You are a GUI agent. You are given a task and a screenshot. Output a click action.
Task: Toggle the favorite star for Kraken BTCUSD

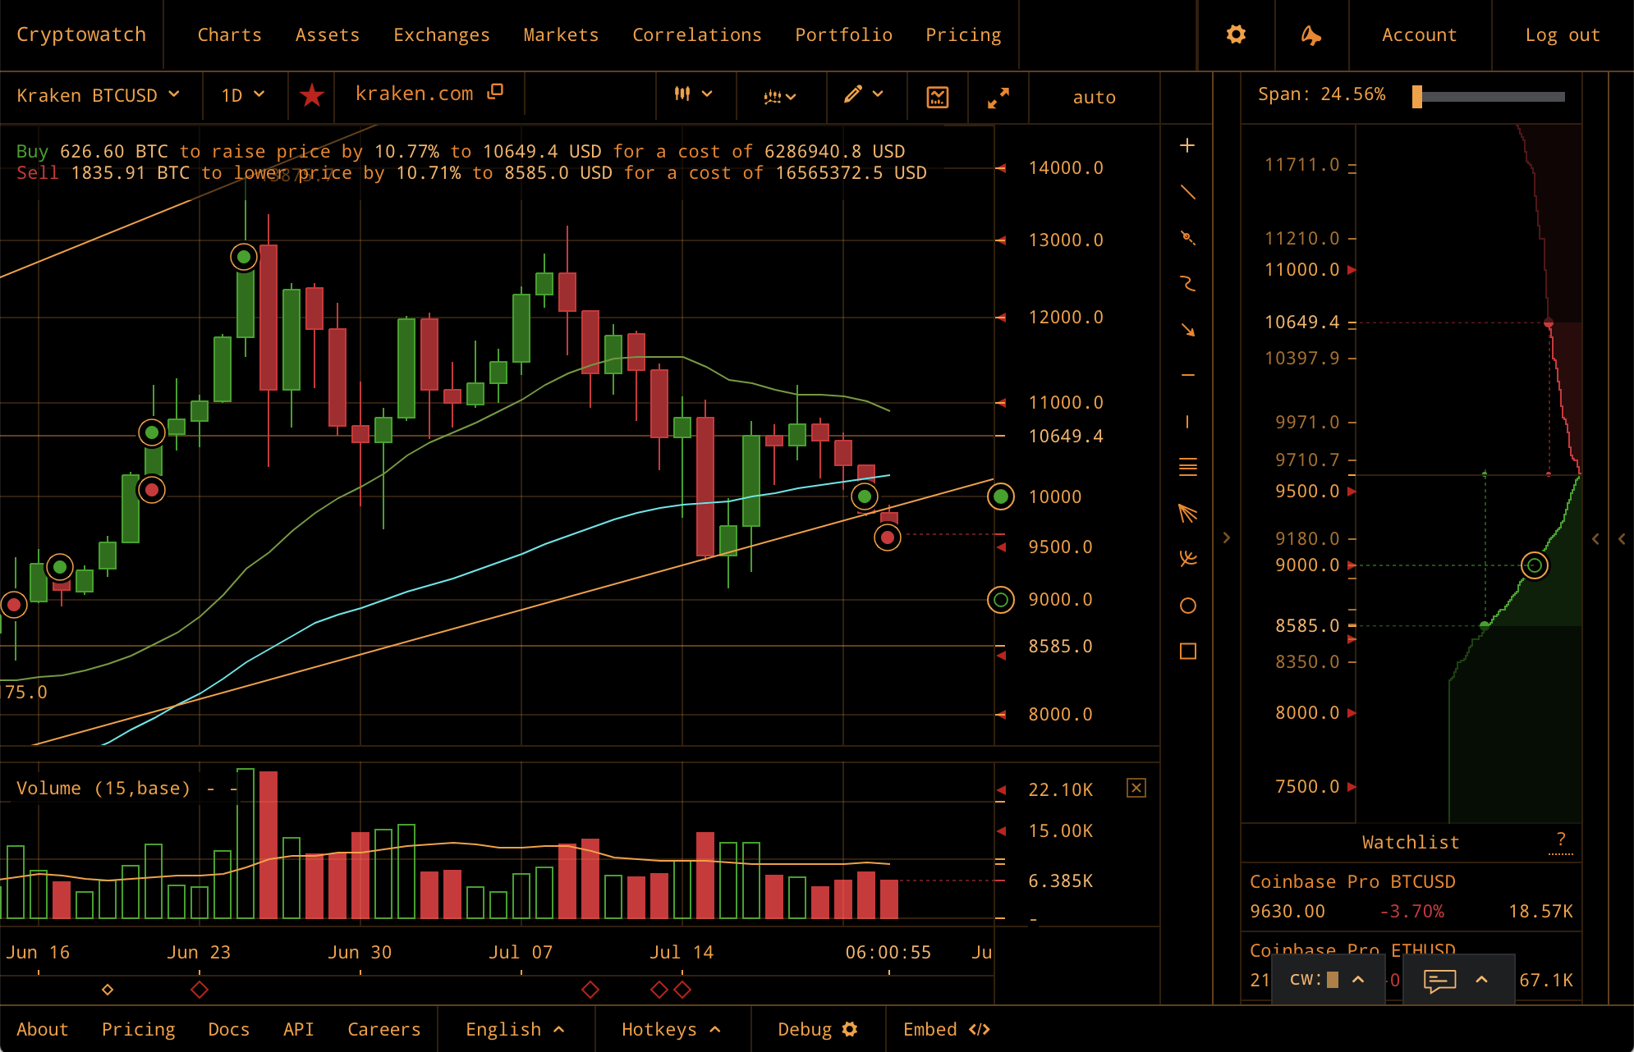(x=311, y=95)
